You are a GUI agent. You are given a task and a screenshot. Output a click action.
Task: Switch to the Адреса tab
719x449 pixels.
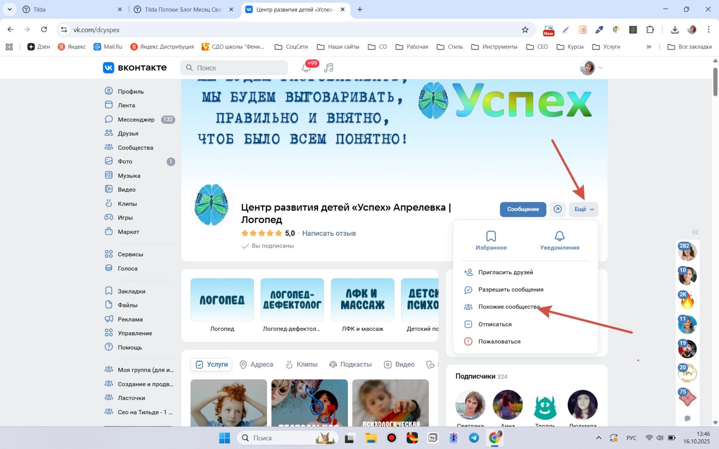(x=256, y=364)
